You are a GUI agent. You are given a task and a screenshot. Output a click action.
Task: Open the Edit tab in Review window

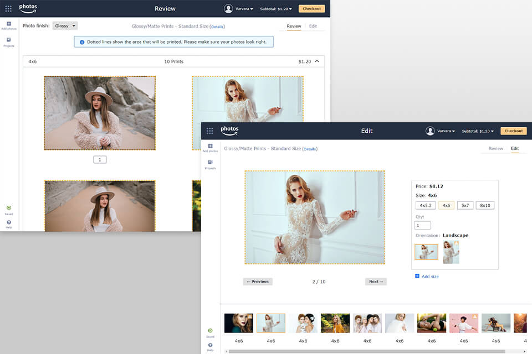click(x=313, y=26)
